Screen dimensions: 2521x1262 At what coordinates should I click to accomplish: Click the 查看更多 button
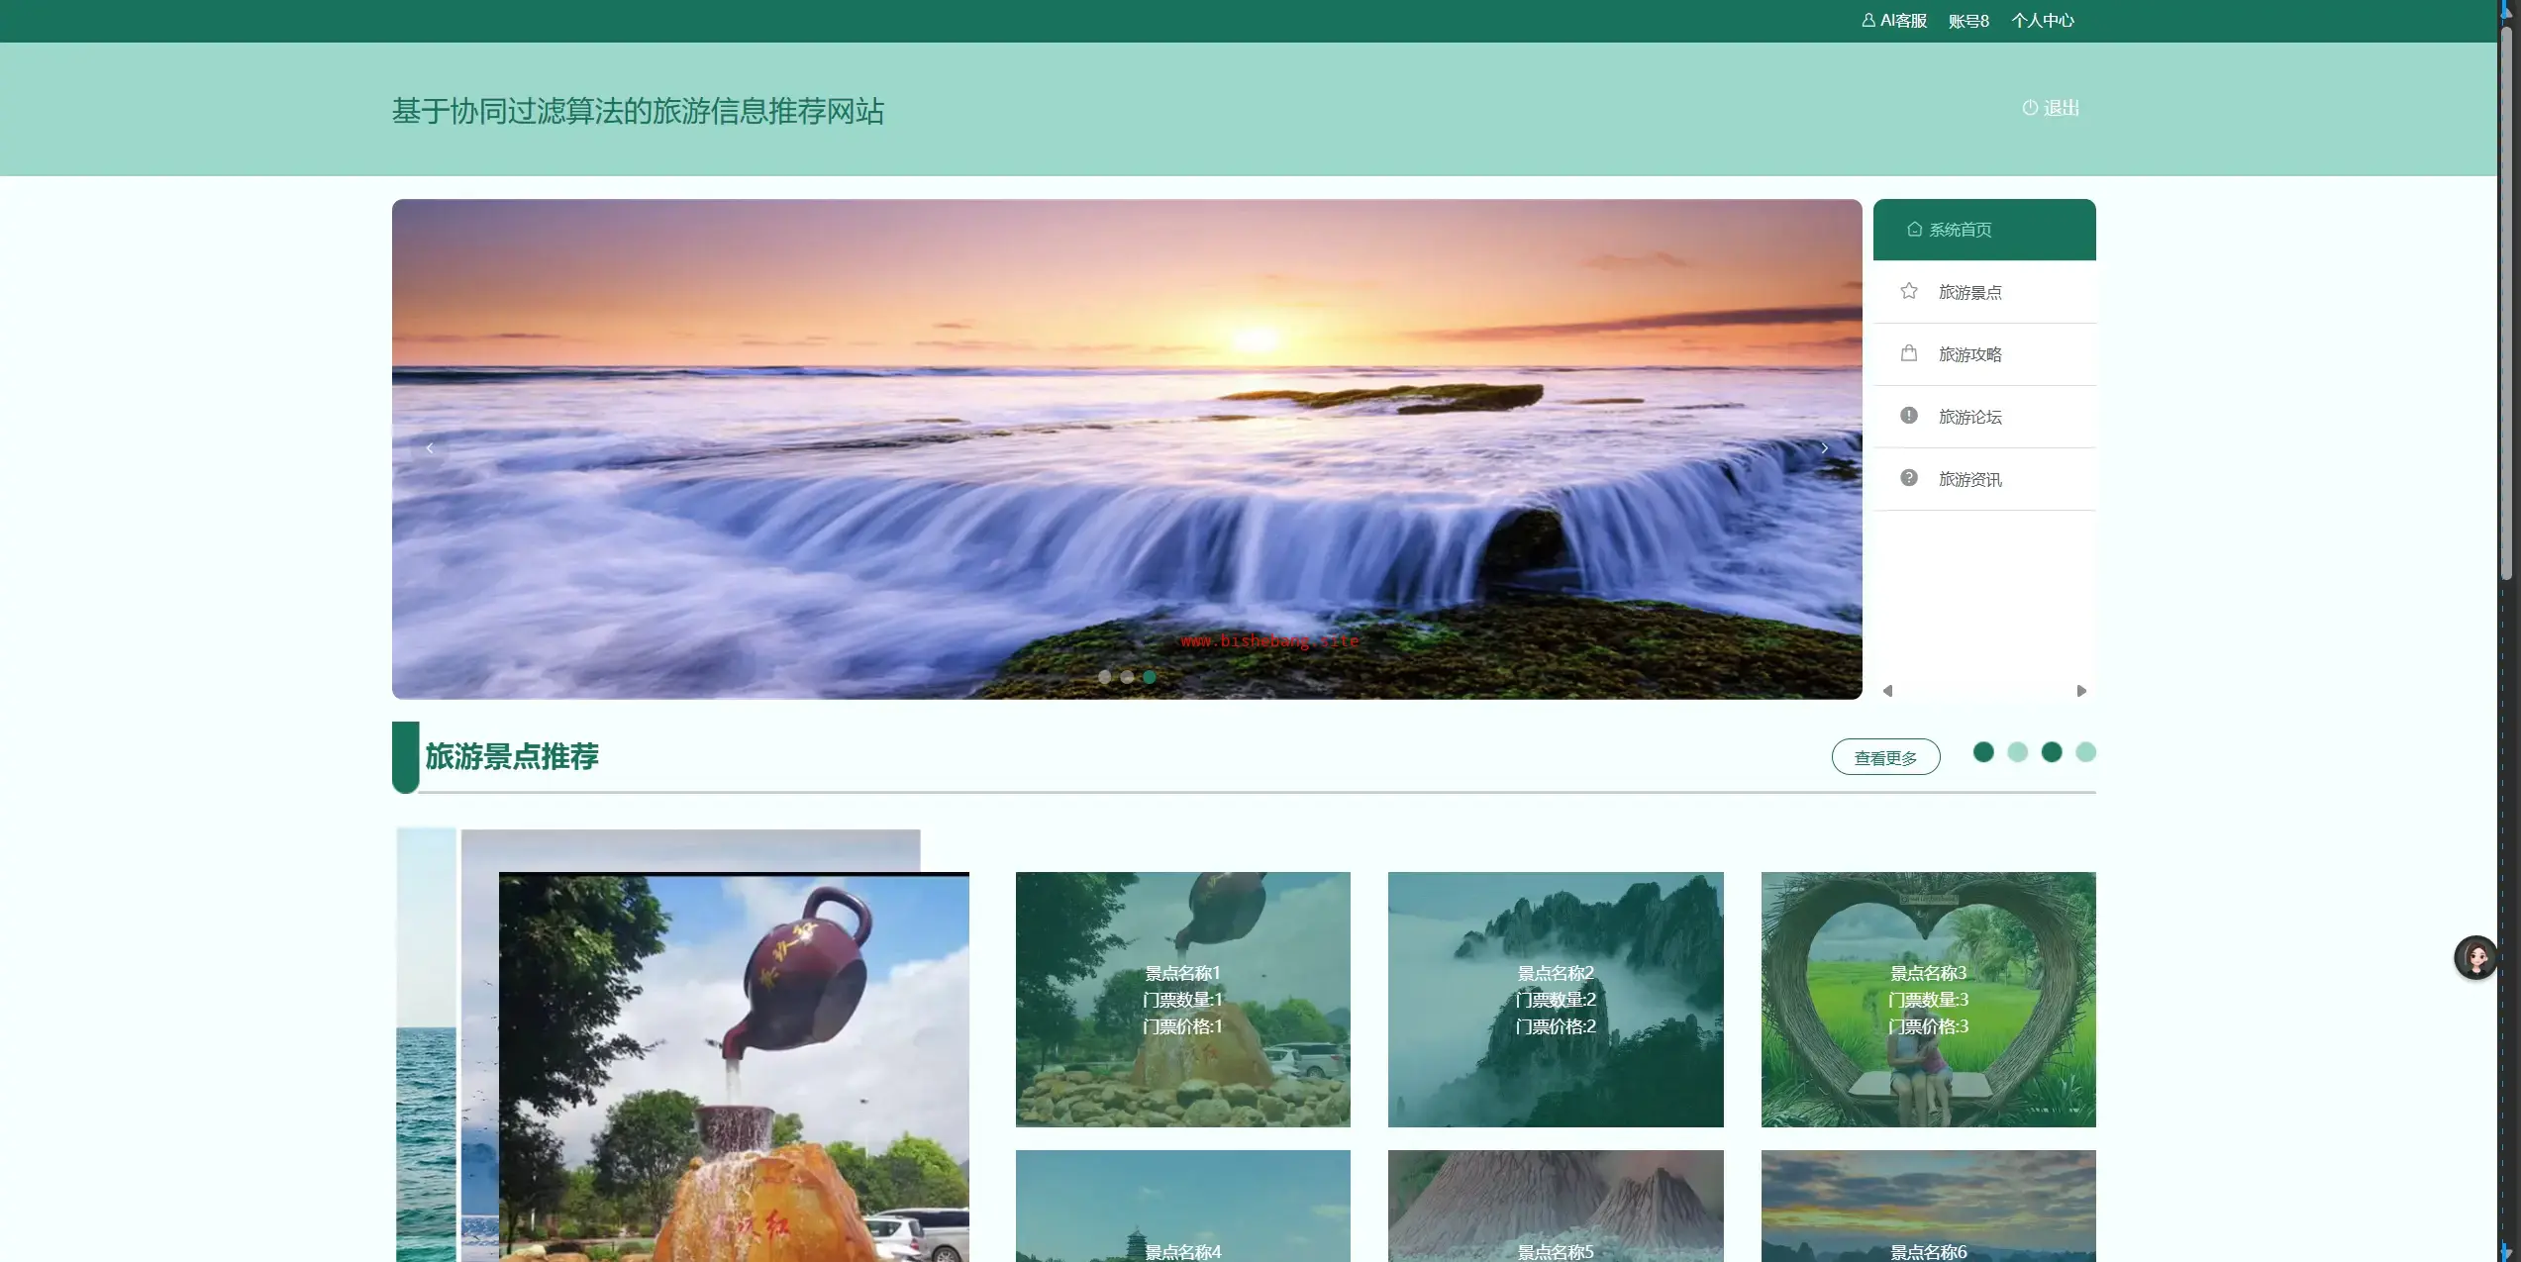(1884, 757)
